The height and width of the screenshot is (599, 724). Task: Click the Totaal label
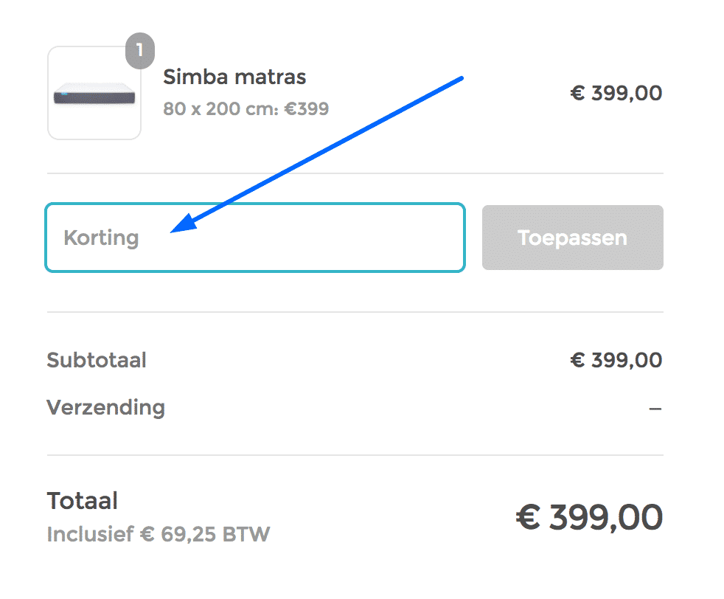pos(82,501)
